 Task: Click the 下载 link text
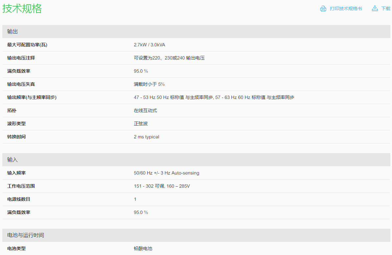386,9
